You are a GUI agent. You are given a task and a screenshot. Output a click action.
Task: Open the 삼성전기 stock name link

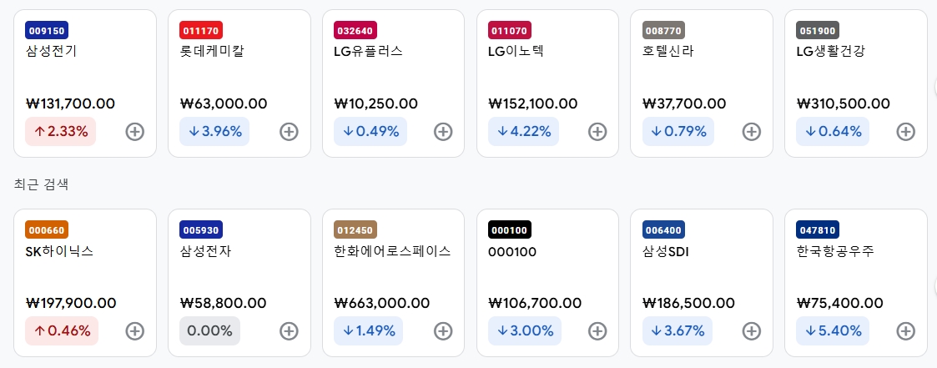[52, 52]
